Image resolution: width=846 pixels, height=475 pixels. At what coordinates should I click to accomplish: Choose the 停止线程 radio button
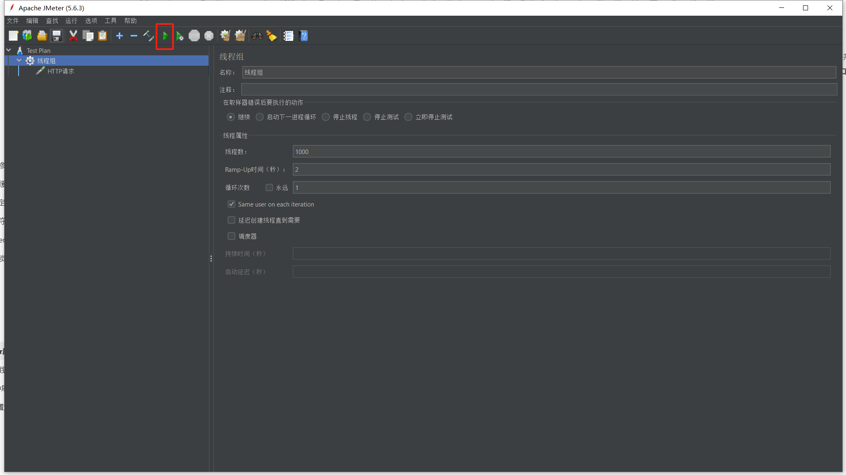click(326, 117)
